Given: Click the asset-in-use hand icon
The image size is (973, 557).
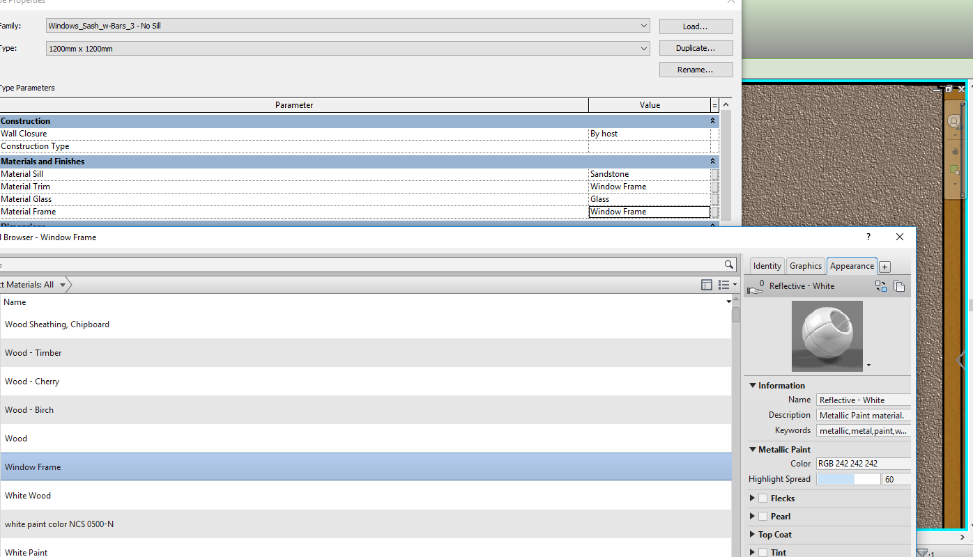Looking at the screenshot, I should click(756, 286).
